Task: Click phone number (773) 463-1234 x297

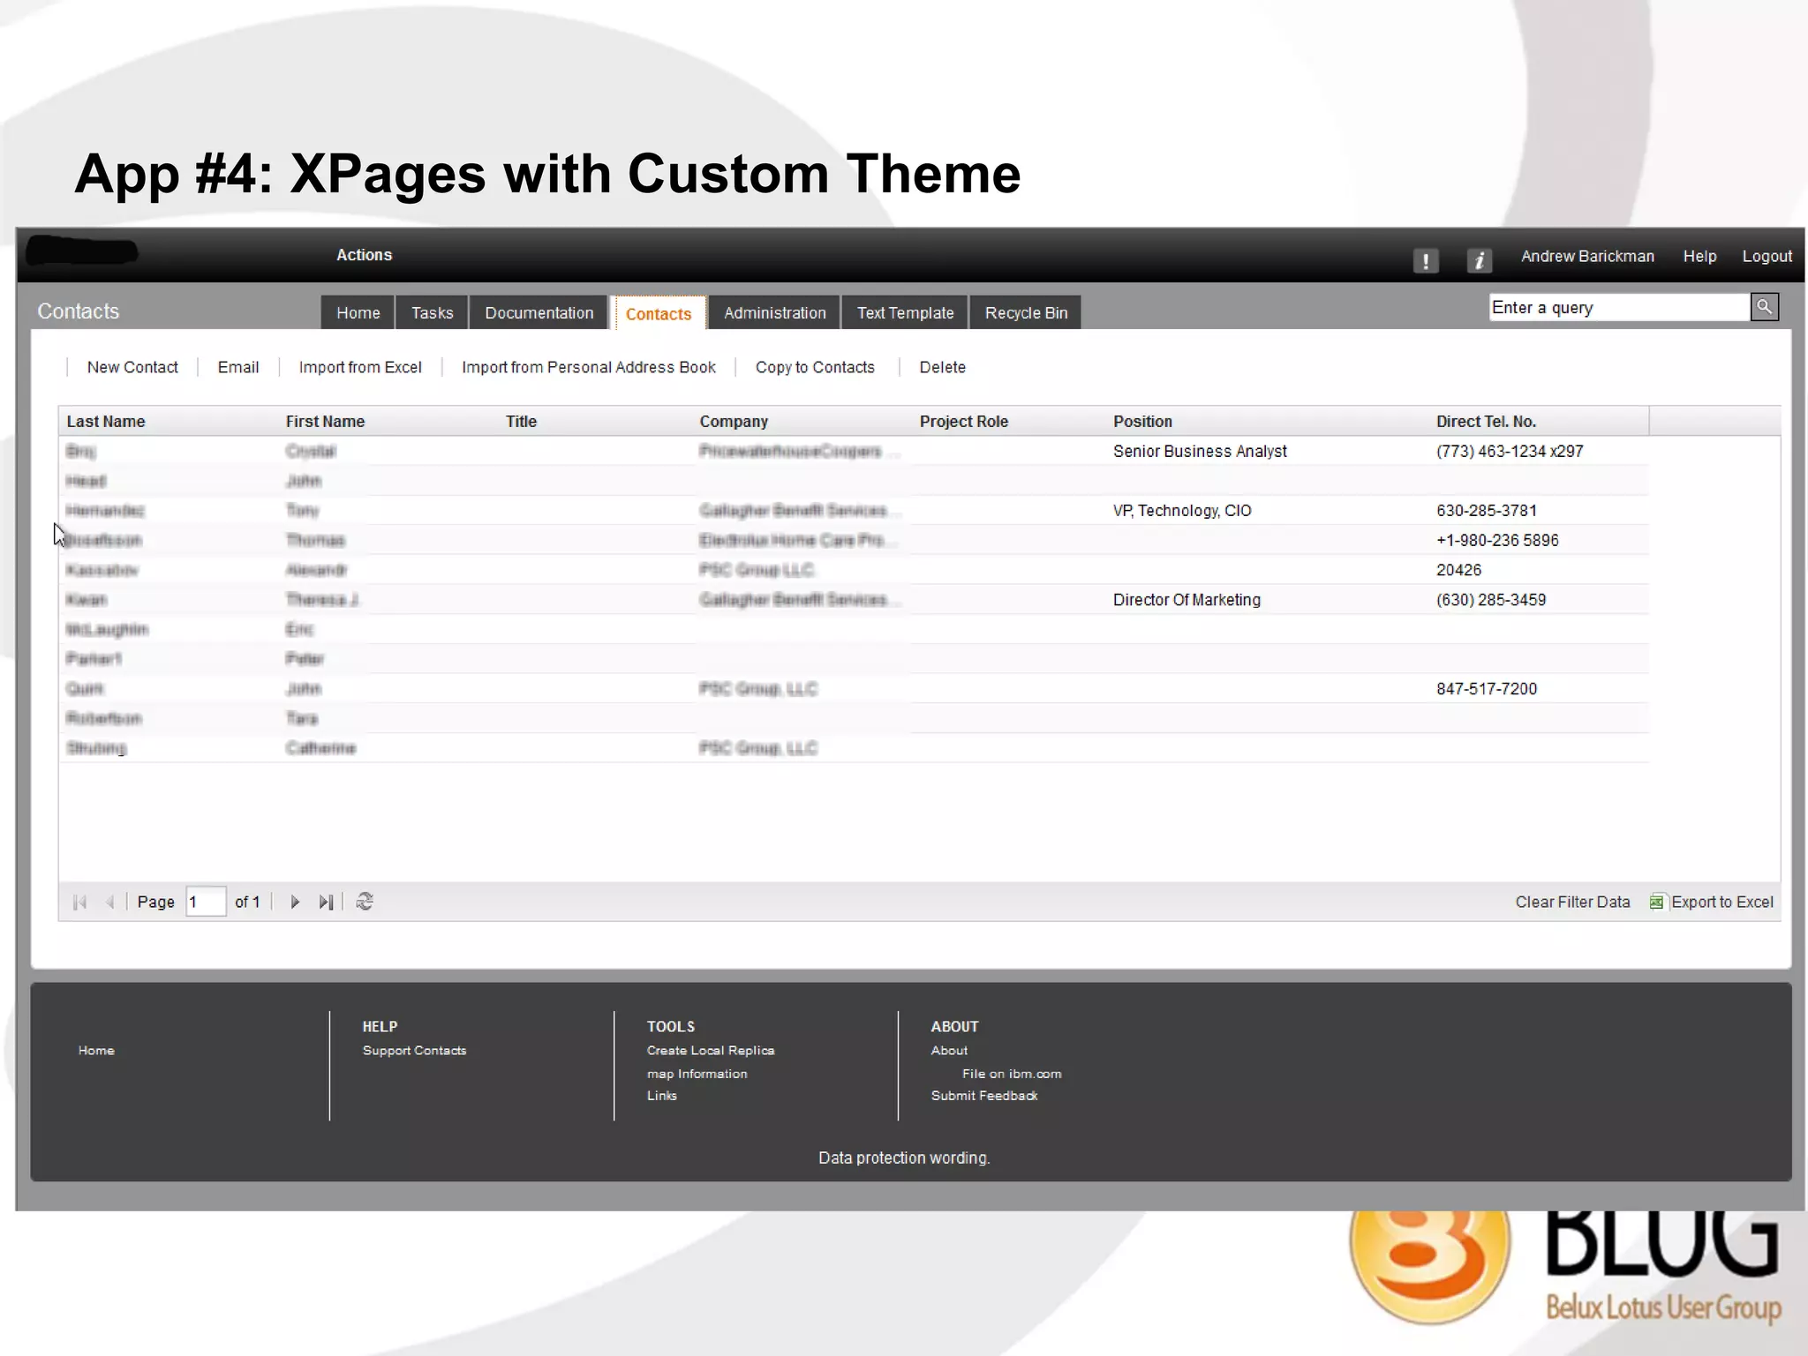Action: 1510,452
